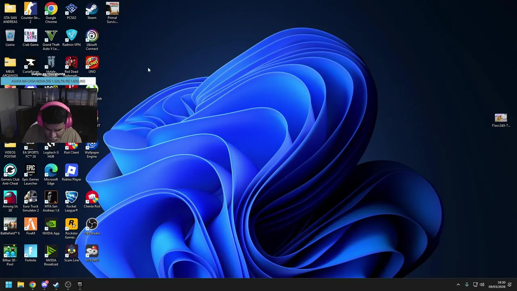517x291 pixels.
Task: Select the EA SPORTS FC 26 shortcut
Action: point(31,150)
